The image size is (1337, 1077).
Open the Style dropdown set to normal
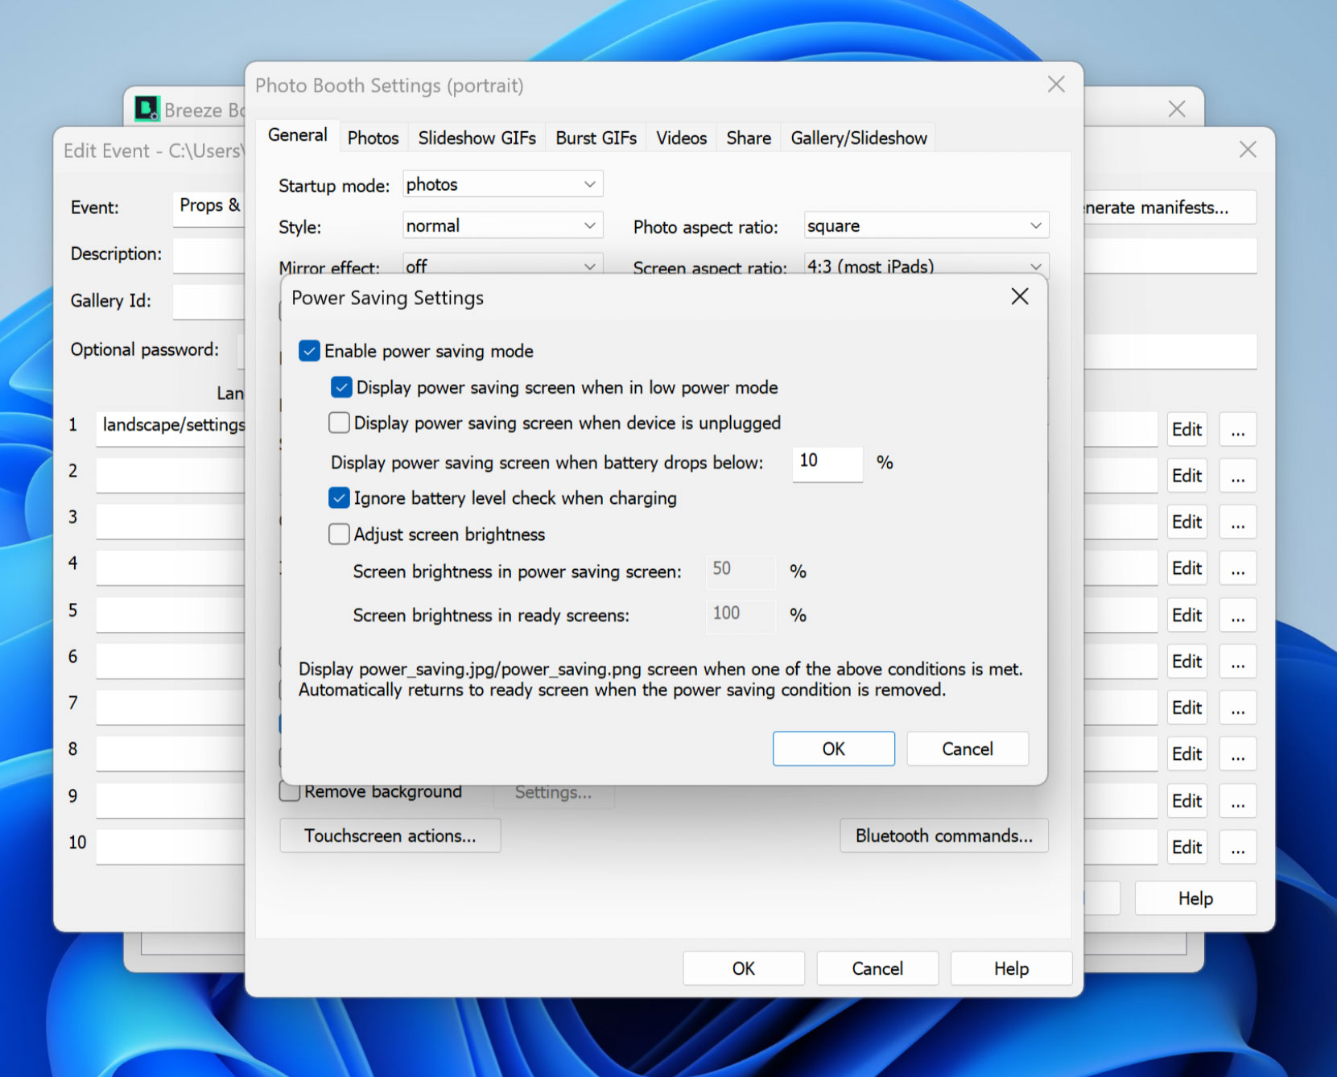point(502,226)
